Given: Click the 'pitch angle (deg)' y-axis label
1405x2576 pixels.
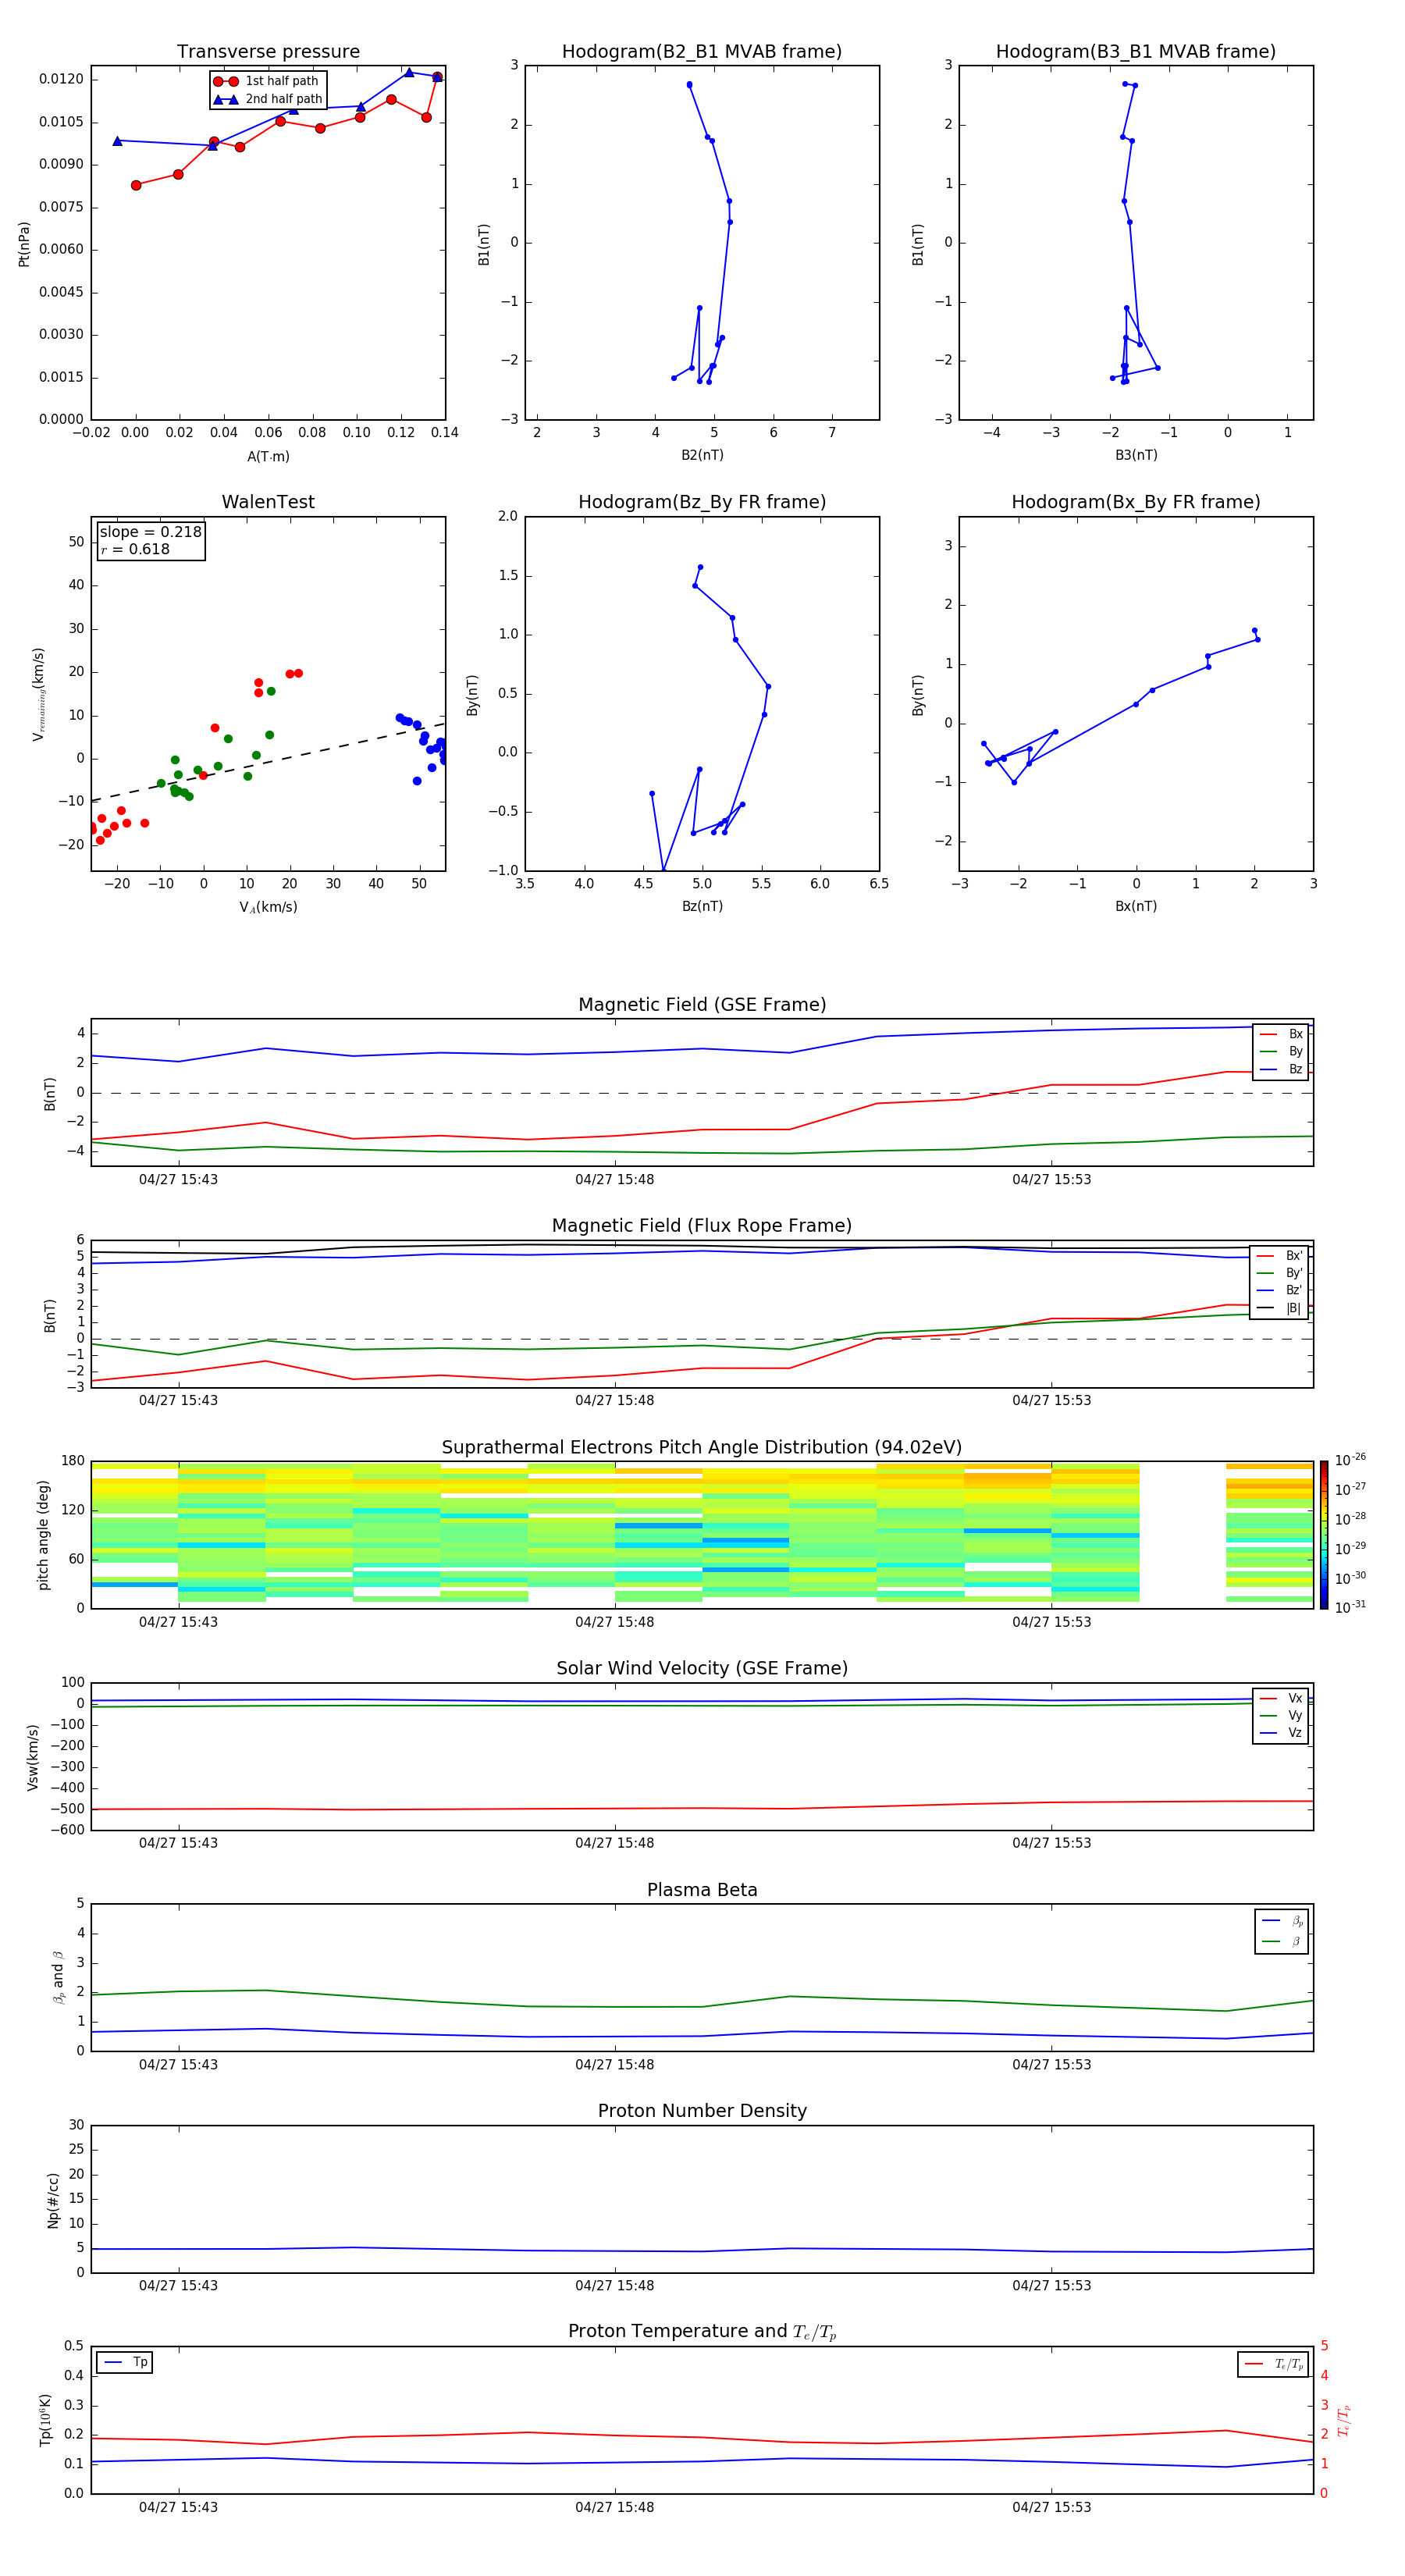Looking at the screenshot, I should coord(43,1535).
